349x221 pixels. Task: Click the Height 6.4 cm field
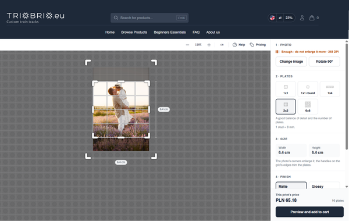click(x=325, y=151)
